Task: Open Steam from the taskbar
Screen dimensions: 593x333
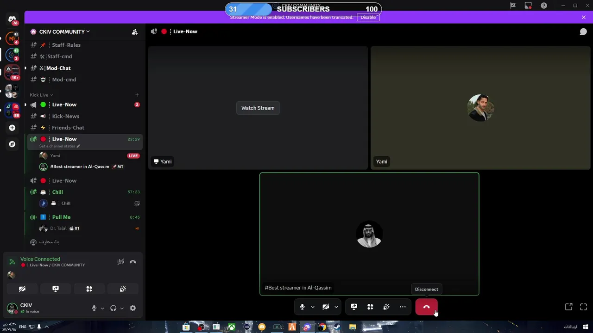Action: click(337, 327)
